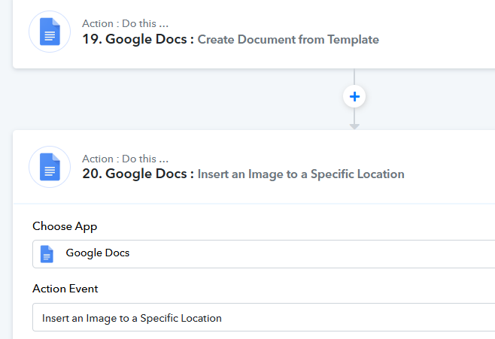Click the Google Docs icon on step 19

coord(50,32)
